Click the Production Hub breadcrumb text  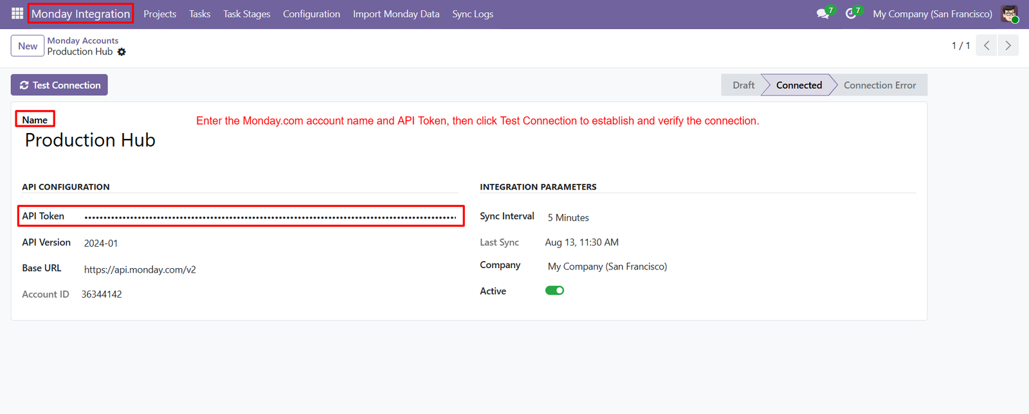80,51
